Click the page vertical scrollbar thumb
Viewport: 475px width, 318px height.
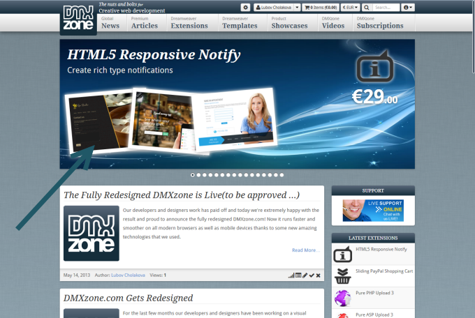click(473, 37)
